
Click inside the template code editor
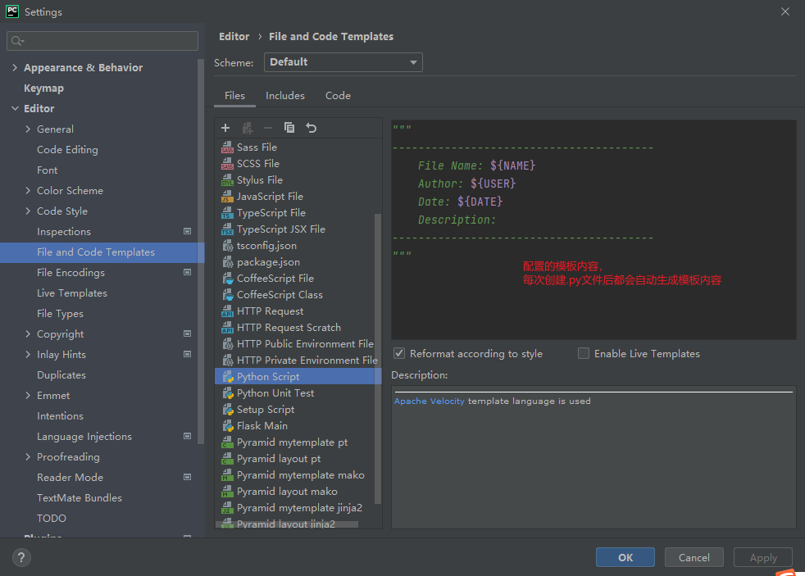(594, 229)
